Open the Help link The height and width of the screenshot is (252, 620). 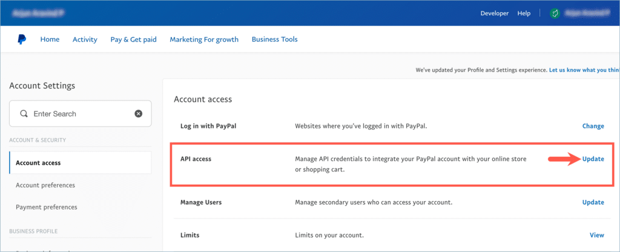tap(524, 13)
